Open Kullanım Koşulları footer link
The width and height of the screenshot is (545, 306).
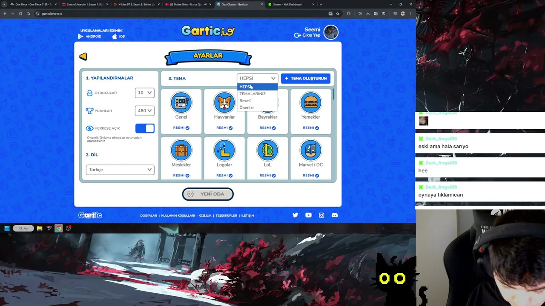[x=178, y=215]
